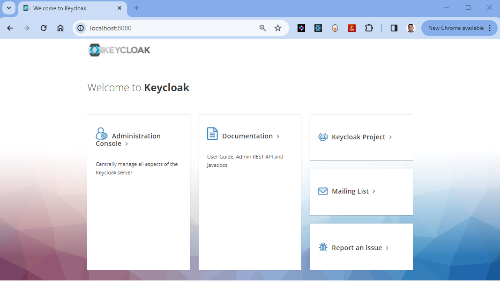Click the chevron after Mailing List
This screenshot has height=281, width=500.
[x=374, y=192]
